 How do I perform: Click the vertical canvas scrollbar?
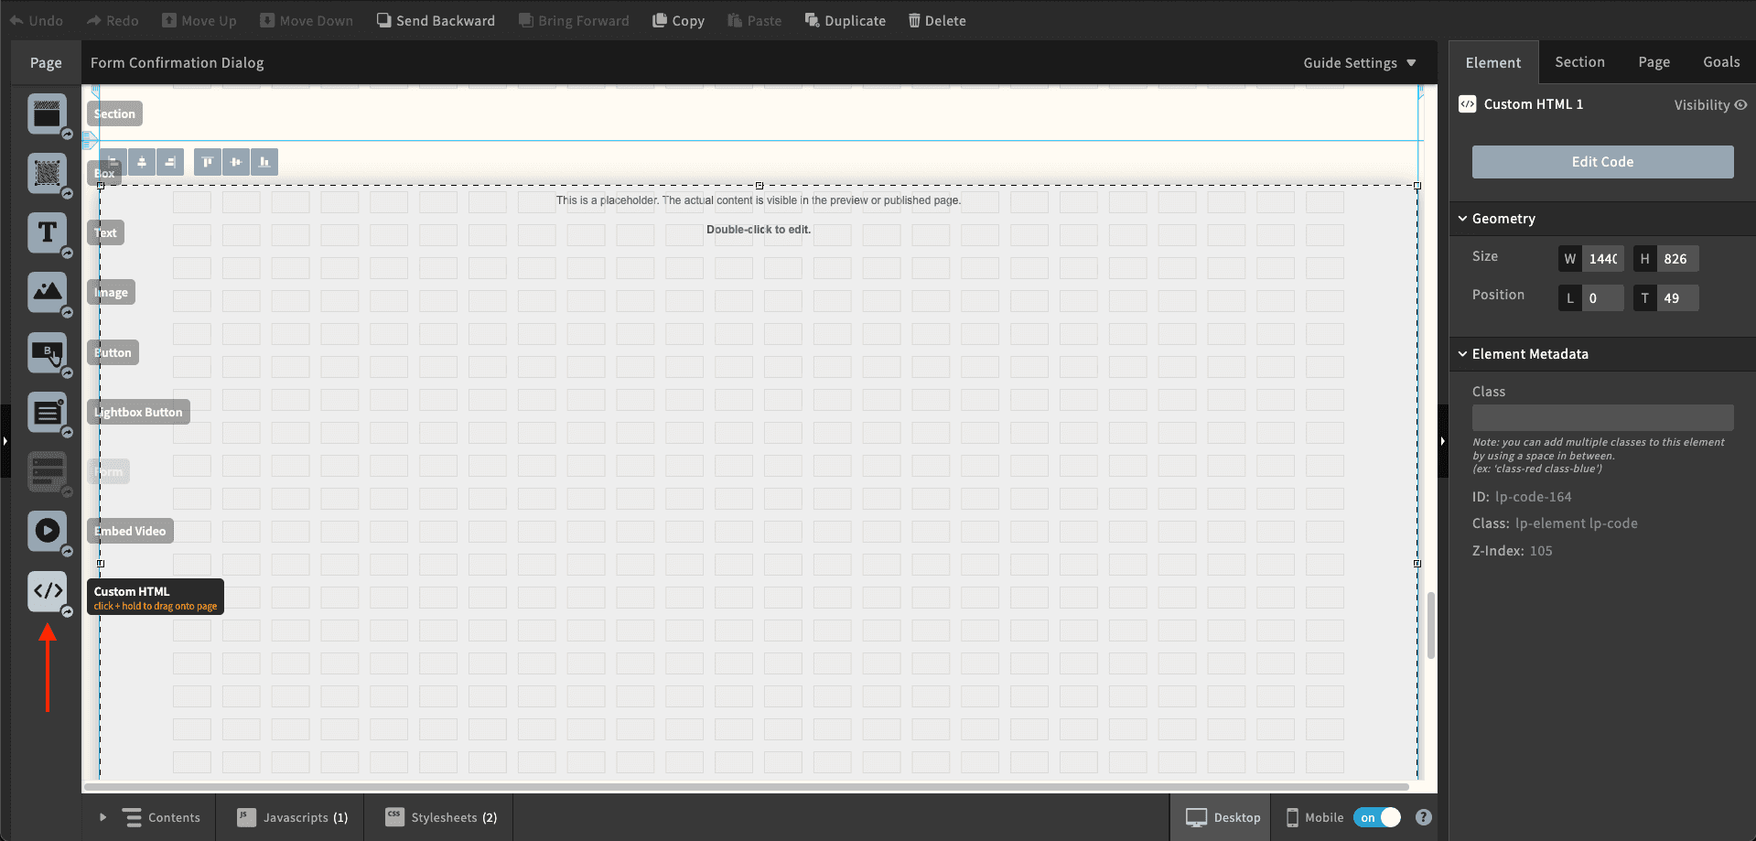pyautogui.click(x=1430, y=626)
